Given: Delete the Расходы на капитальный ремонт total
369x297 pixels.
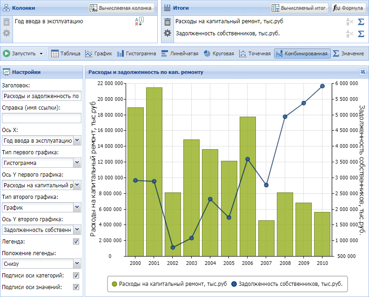Looking at the screenshot, I should click(168, 21).
